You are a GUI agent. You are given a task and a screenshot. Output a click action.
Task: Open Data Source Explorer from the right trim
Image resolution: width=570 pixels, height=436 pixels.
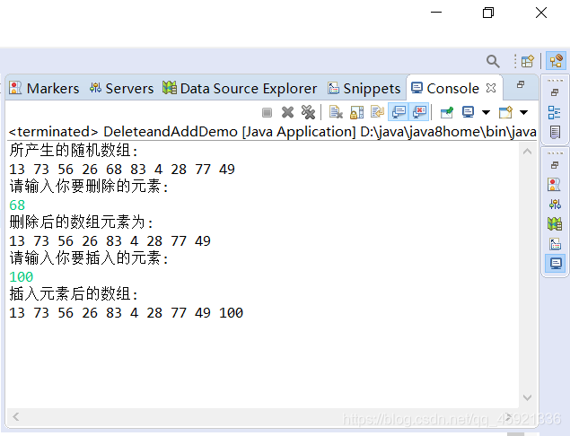[x=555, y=223]
